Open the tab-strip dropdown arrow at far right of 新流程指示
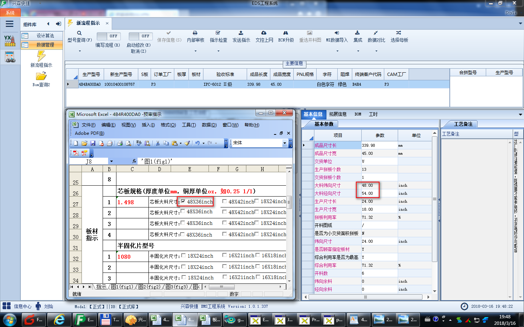Viewport: 524px width, 327px height. pyautogui.click(x=520, y=23)
